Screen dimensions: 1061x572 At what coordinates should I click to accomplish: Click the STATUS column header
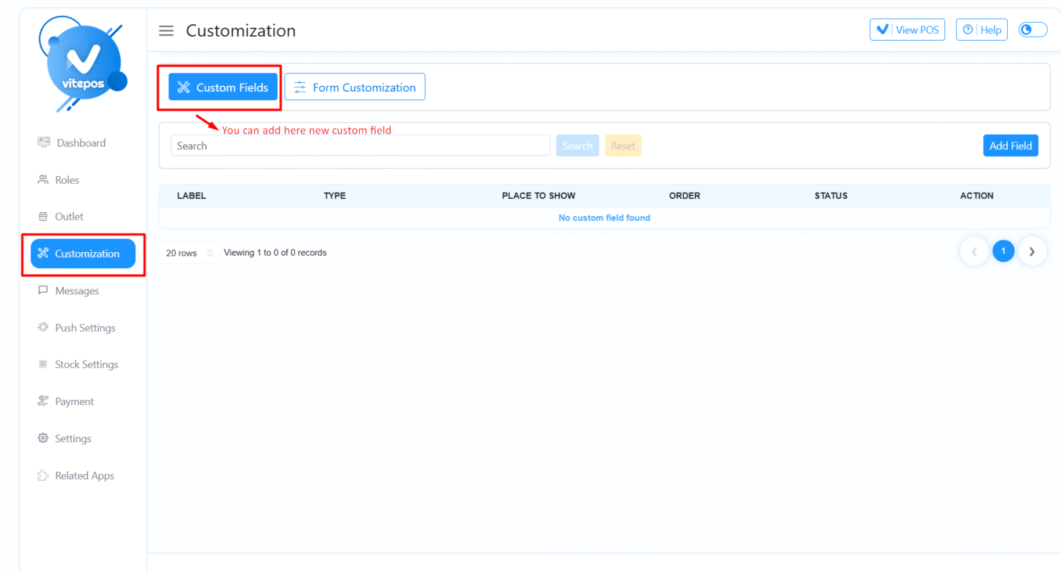click(x=831, y=196)
